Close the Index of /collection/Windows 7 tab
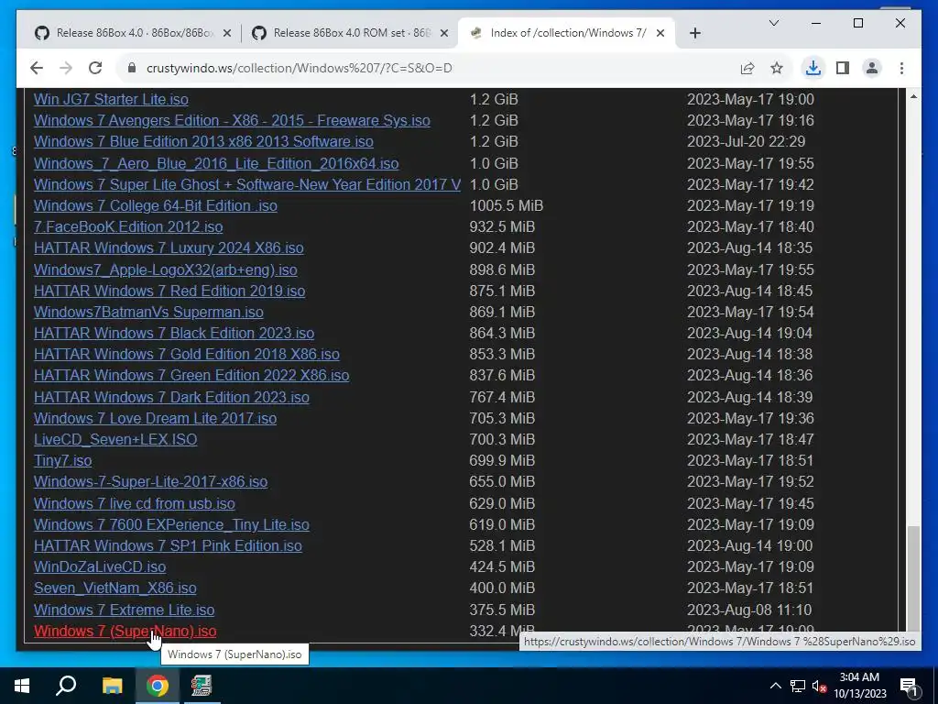Image resolution: width=938 pixels, height=704 pixels. tap(660, 33)
